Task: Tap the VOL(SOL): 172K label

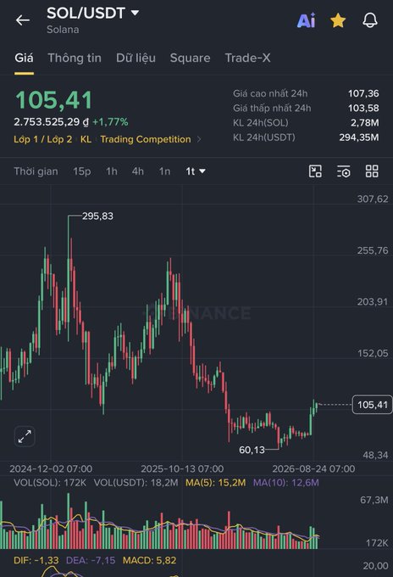Action: [50, 483]
